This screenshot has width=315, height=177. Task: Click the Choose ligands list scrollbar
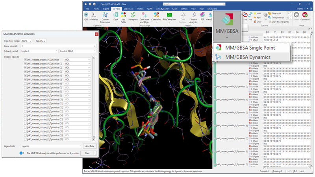(94, 98)
